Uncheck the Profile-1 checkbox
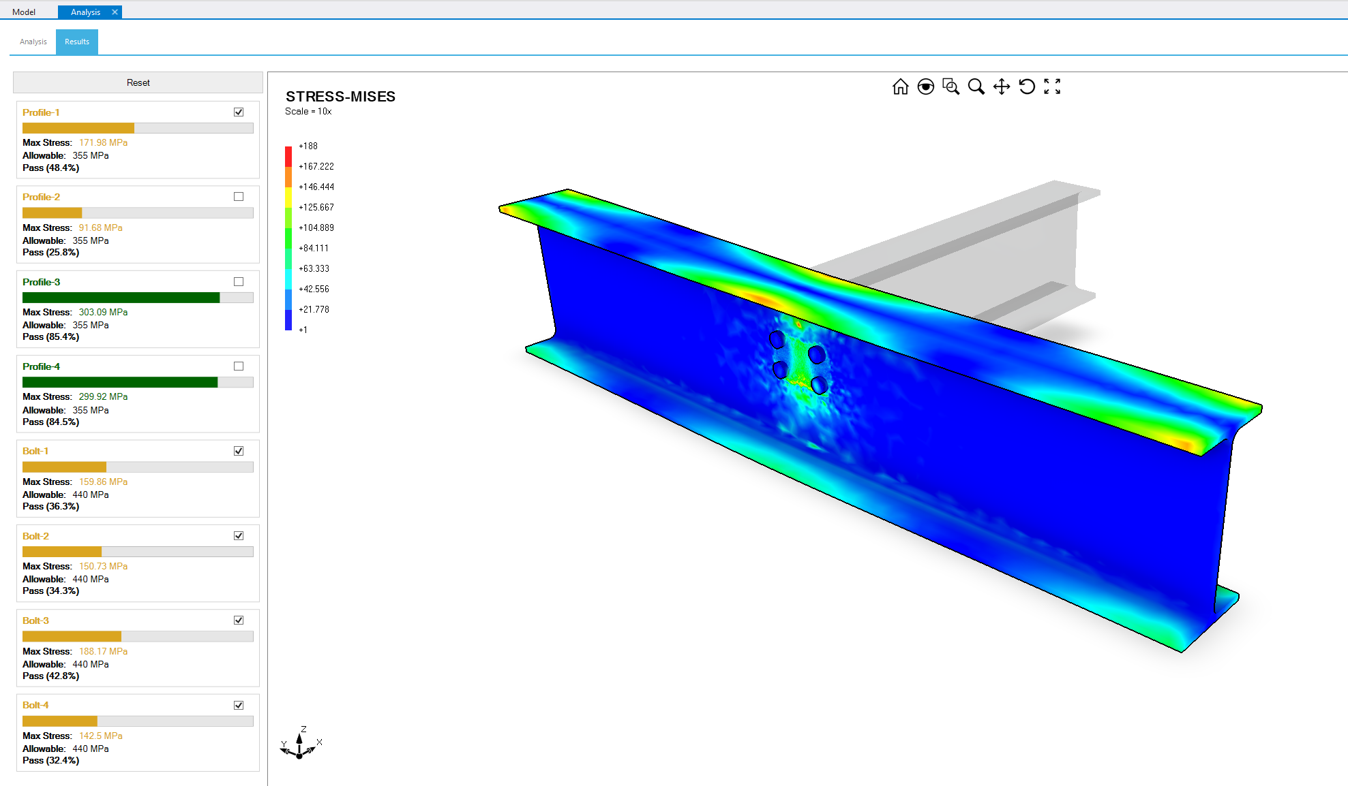This screenshot has width=1348, height=786. tap(239, 112)
